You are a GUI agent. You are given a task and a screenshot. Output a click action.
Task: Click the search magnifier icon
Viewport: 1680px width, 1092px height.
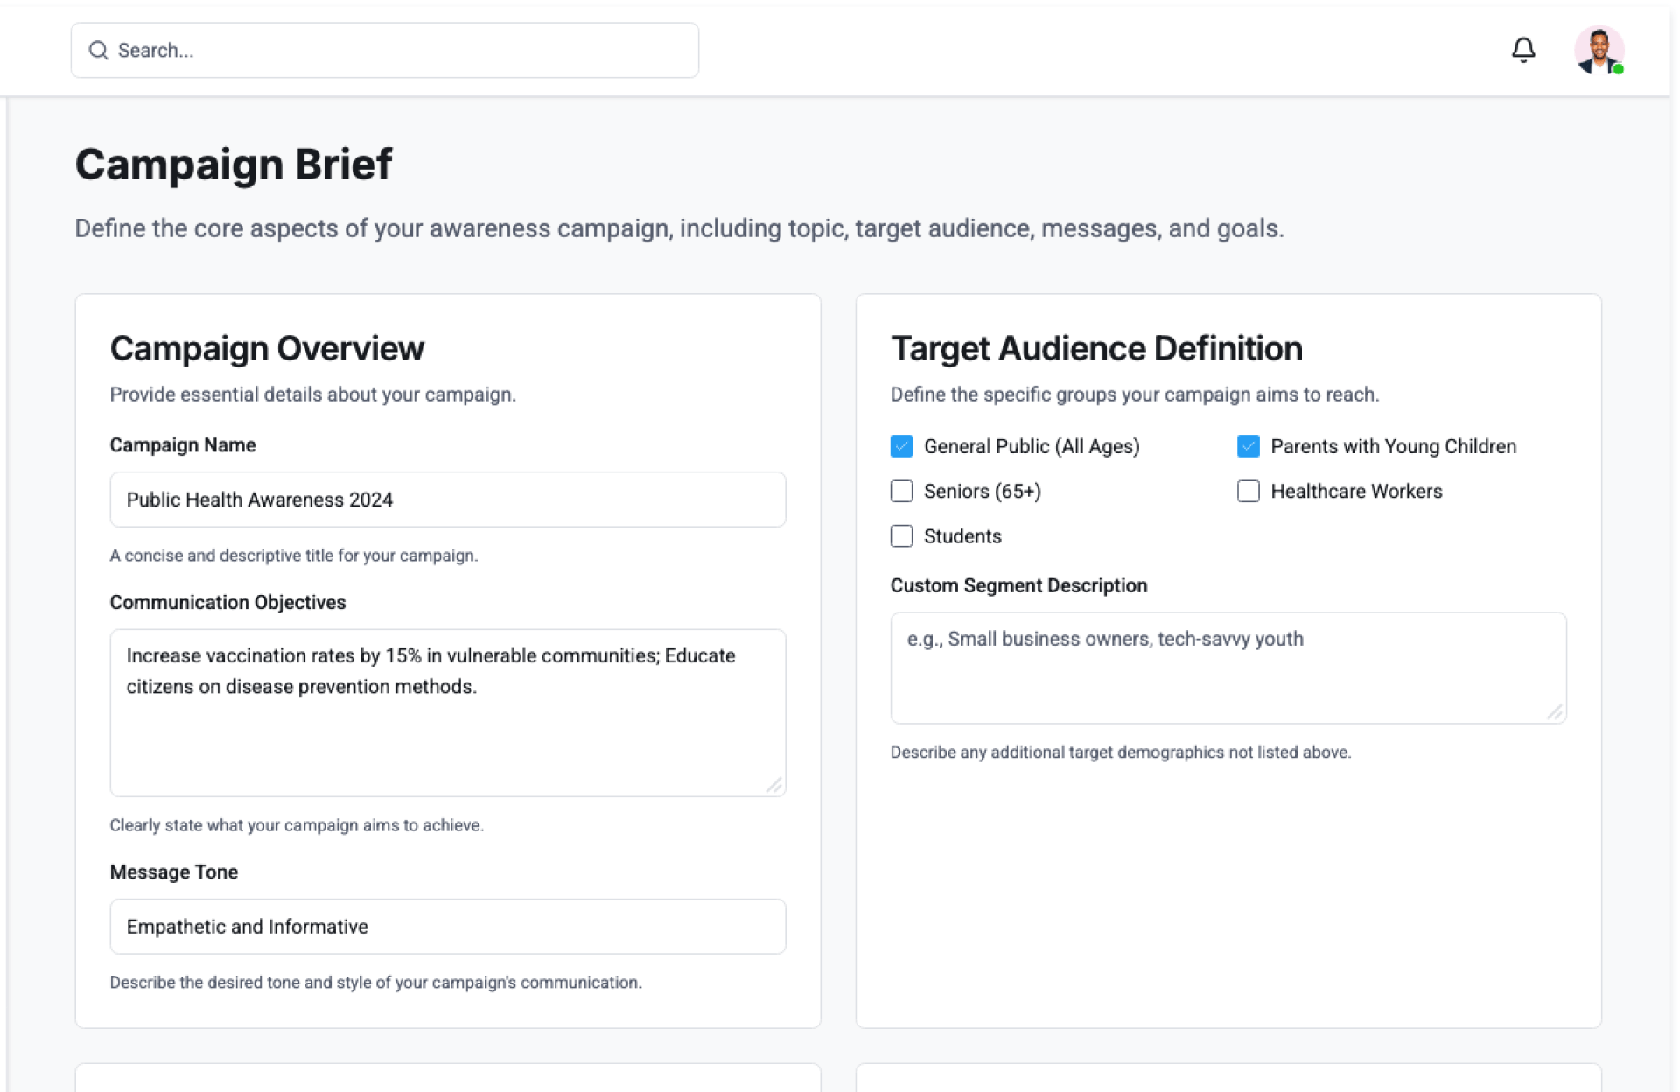[x=98, y=50]
